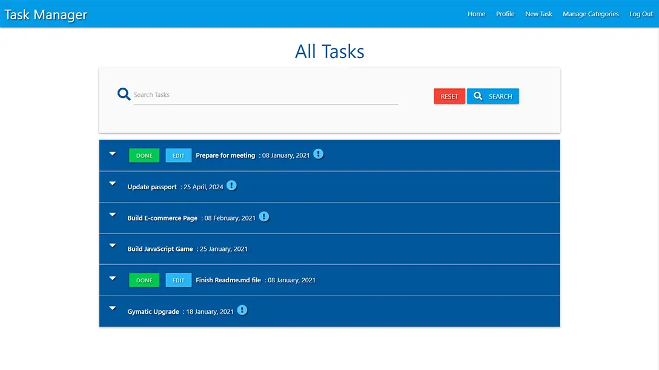The height and width of the screenshot is (370, 659).
Task: Expand the Update passport task arrow
Action: (113, 184)
